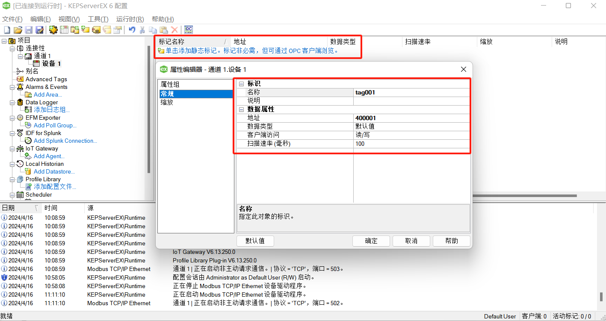Collapse the IoT Gateway tree node
The height and width of the screenshot is (321, 606).
[x=12, y=148]
